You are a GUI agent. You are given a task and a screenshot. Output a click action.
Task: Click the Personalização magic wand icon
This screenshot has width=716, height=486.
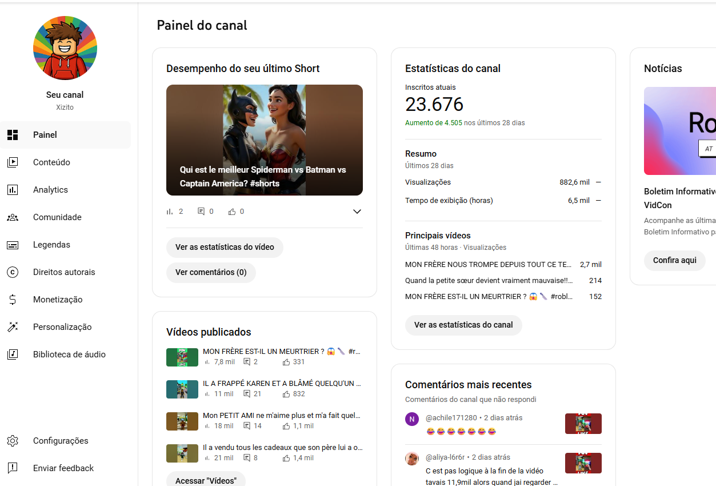[13, 327]
